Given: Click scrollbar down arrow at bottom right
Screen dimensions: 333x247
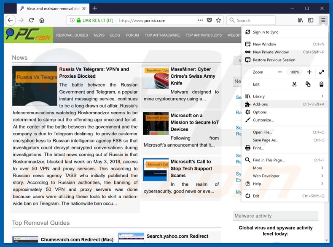Looking at the screenshot, I should (x=327, y=240).
